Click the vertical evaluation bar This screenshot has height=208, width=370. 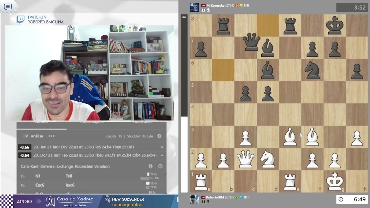[184, 103]
